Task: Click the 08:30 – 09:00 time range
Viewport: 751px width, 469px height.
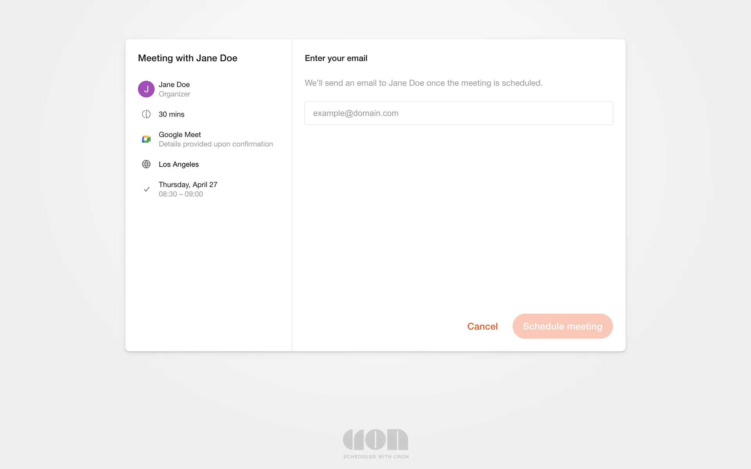Action: coord(181,194)
